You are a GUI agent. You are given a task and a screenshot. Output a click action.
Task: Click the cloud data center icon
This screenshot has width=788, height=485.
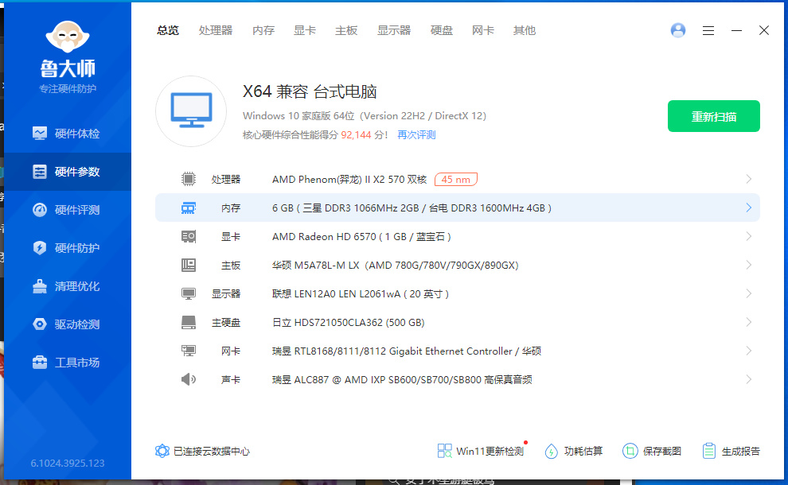tap(162, 452)
